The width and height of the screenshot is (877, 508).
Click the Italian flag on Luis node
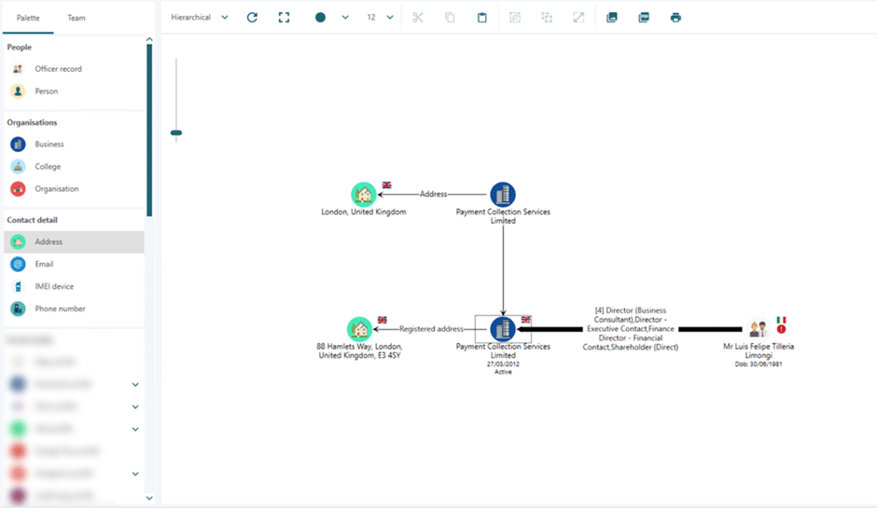pyautogui.click(x=781, y=321)
